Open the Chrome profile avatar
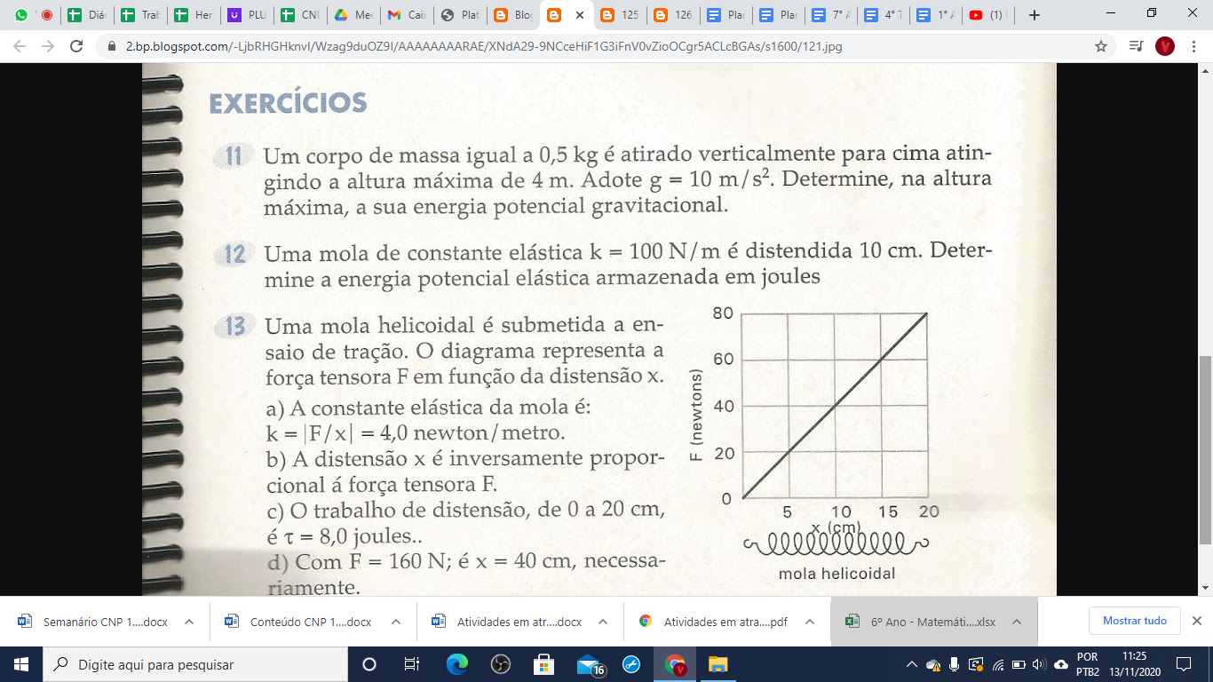1213x682 pixels. [x=1165, y=46]
